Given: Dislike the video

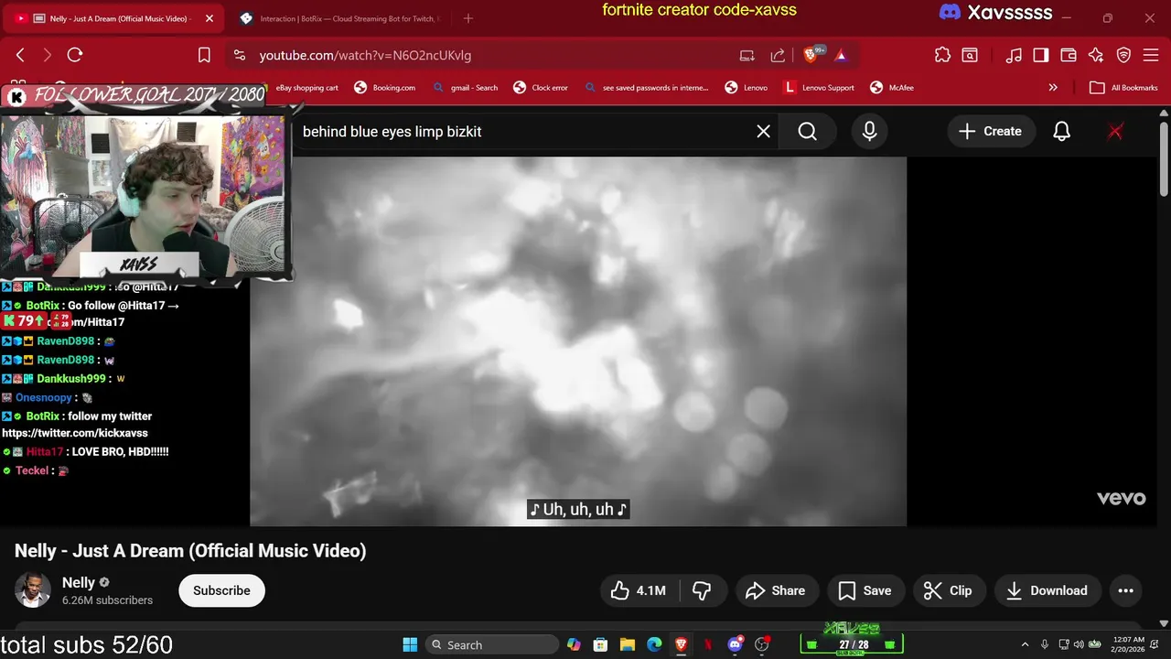Looking at the screenshot, I should pos(702,590).
